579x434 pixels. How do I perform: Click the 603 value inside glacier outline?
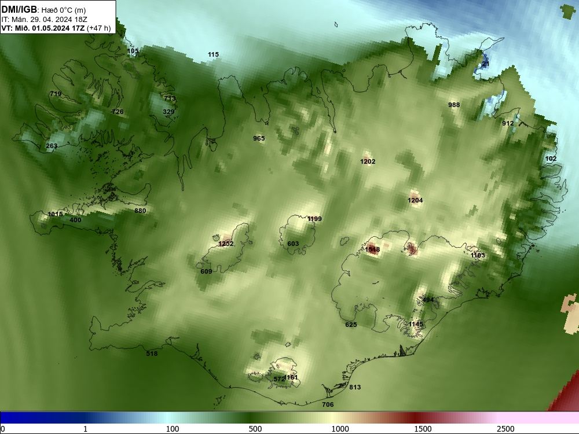(x=293, y=244)
